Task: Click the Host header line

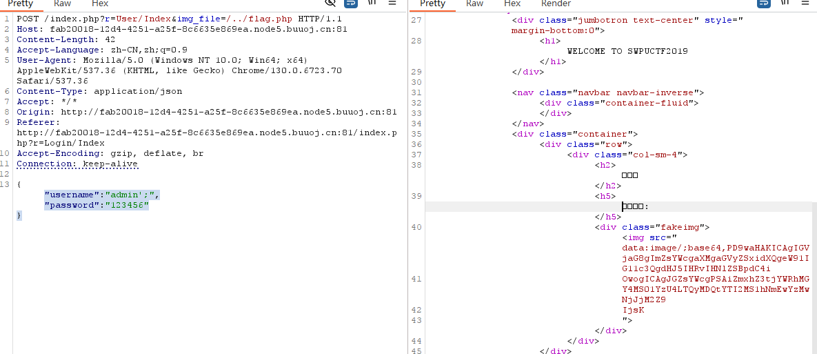Action: [182, 29]
